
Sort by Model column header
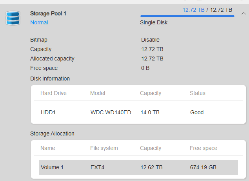98,93
